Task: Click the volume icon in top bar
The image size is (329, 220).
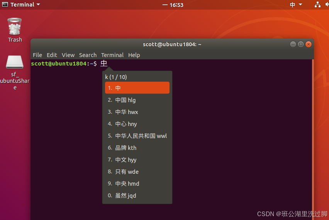Action: (x=327, y=5)
